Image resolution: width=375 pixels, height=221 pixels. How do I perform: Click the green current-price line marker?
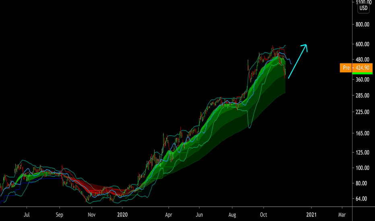[362, 74]
